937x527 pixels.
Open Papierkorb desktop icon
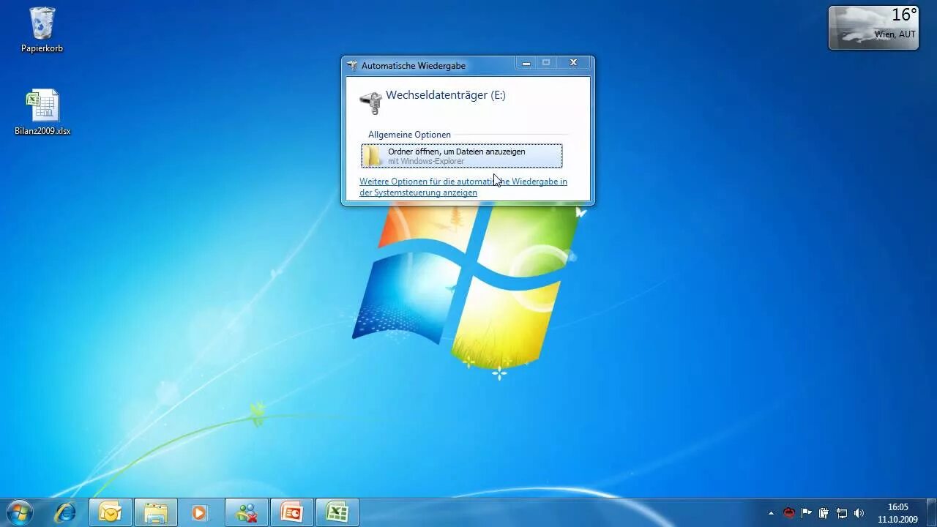[x=42, y=30]
